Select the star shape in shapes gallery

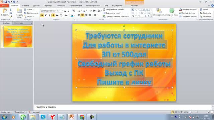click(148, 16)
